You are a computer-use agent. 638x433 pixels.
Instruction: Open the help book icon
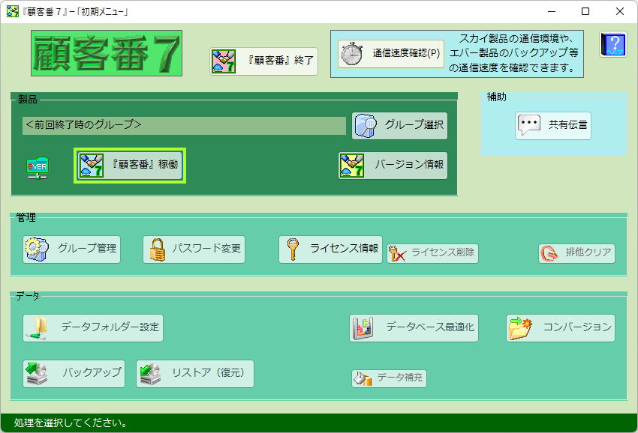tap(613, 44)
